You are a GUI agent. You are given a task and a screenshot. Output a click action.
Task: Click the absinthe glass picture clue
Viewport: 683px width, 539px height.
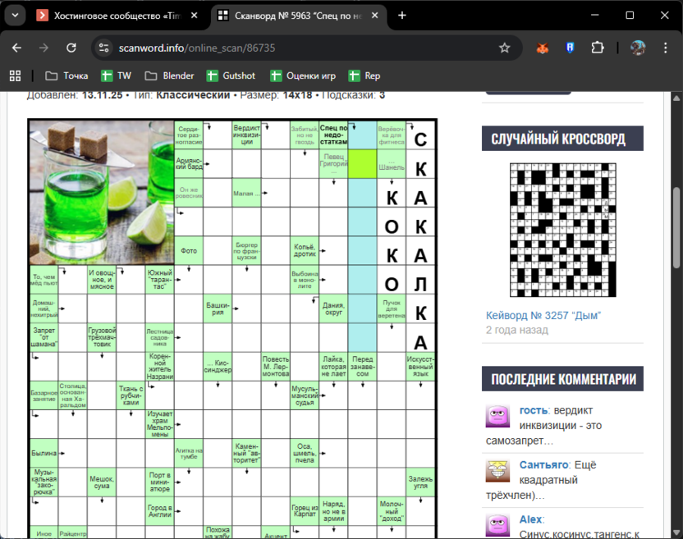102,193
